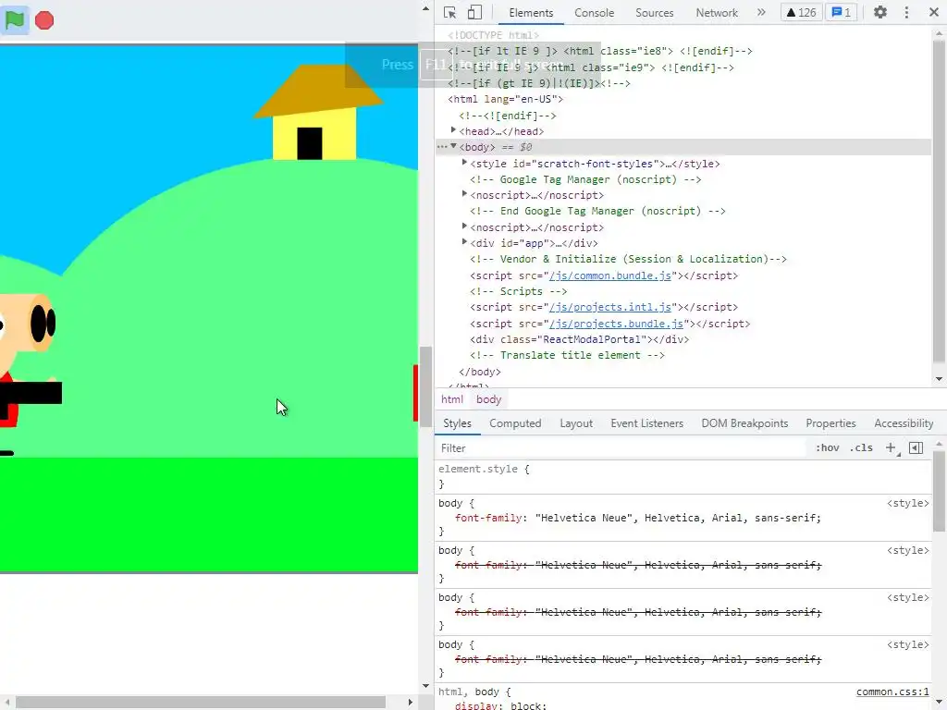
Task: Expand the head element node
Action: point(453,130)
